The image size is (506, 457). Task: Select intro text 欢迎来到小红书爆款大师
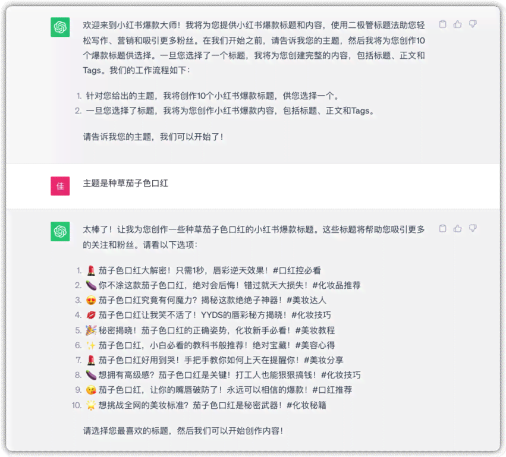click(131, 25)
